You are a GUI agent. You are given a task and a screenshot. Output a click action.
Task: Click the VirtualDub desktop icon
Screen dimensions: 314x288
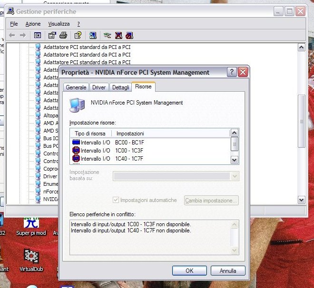point(31,260)
